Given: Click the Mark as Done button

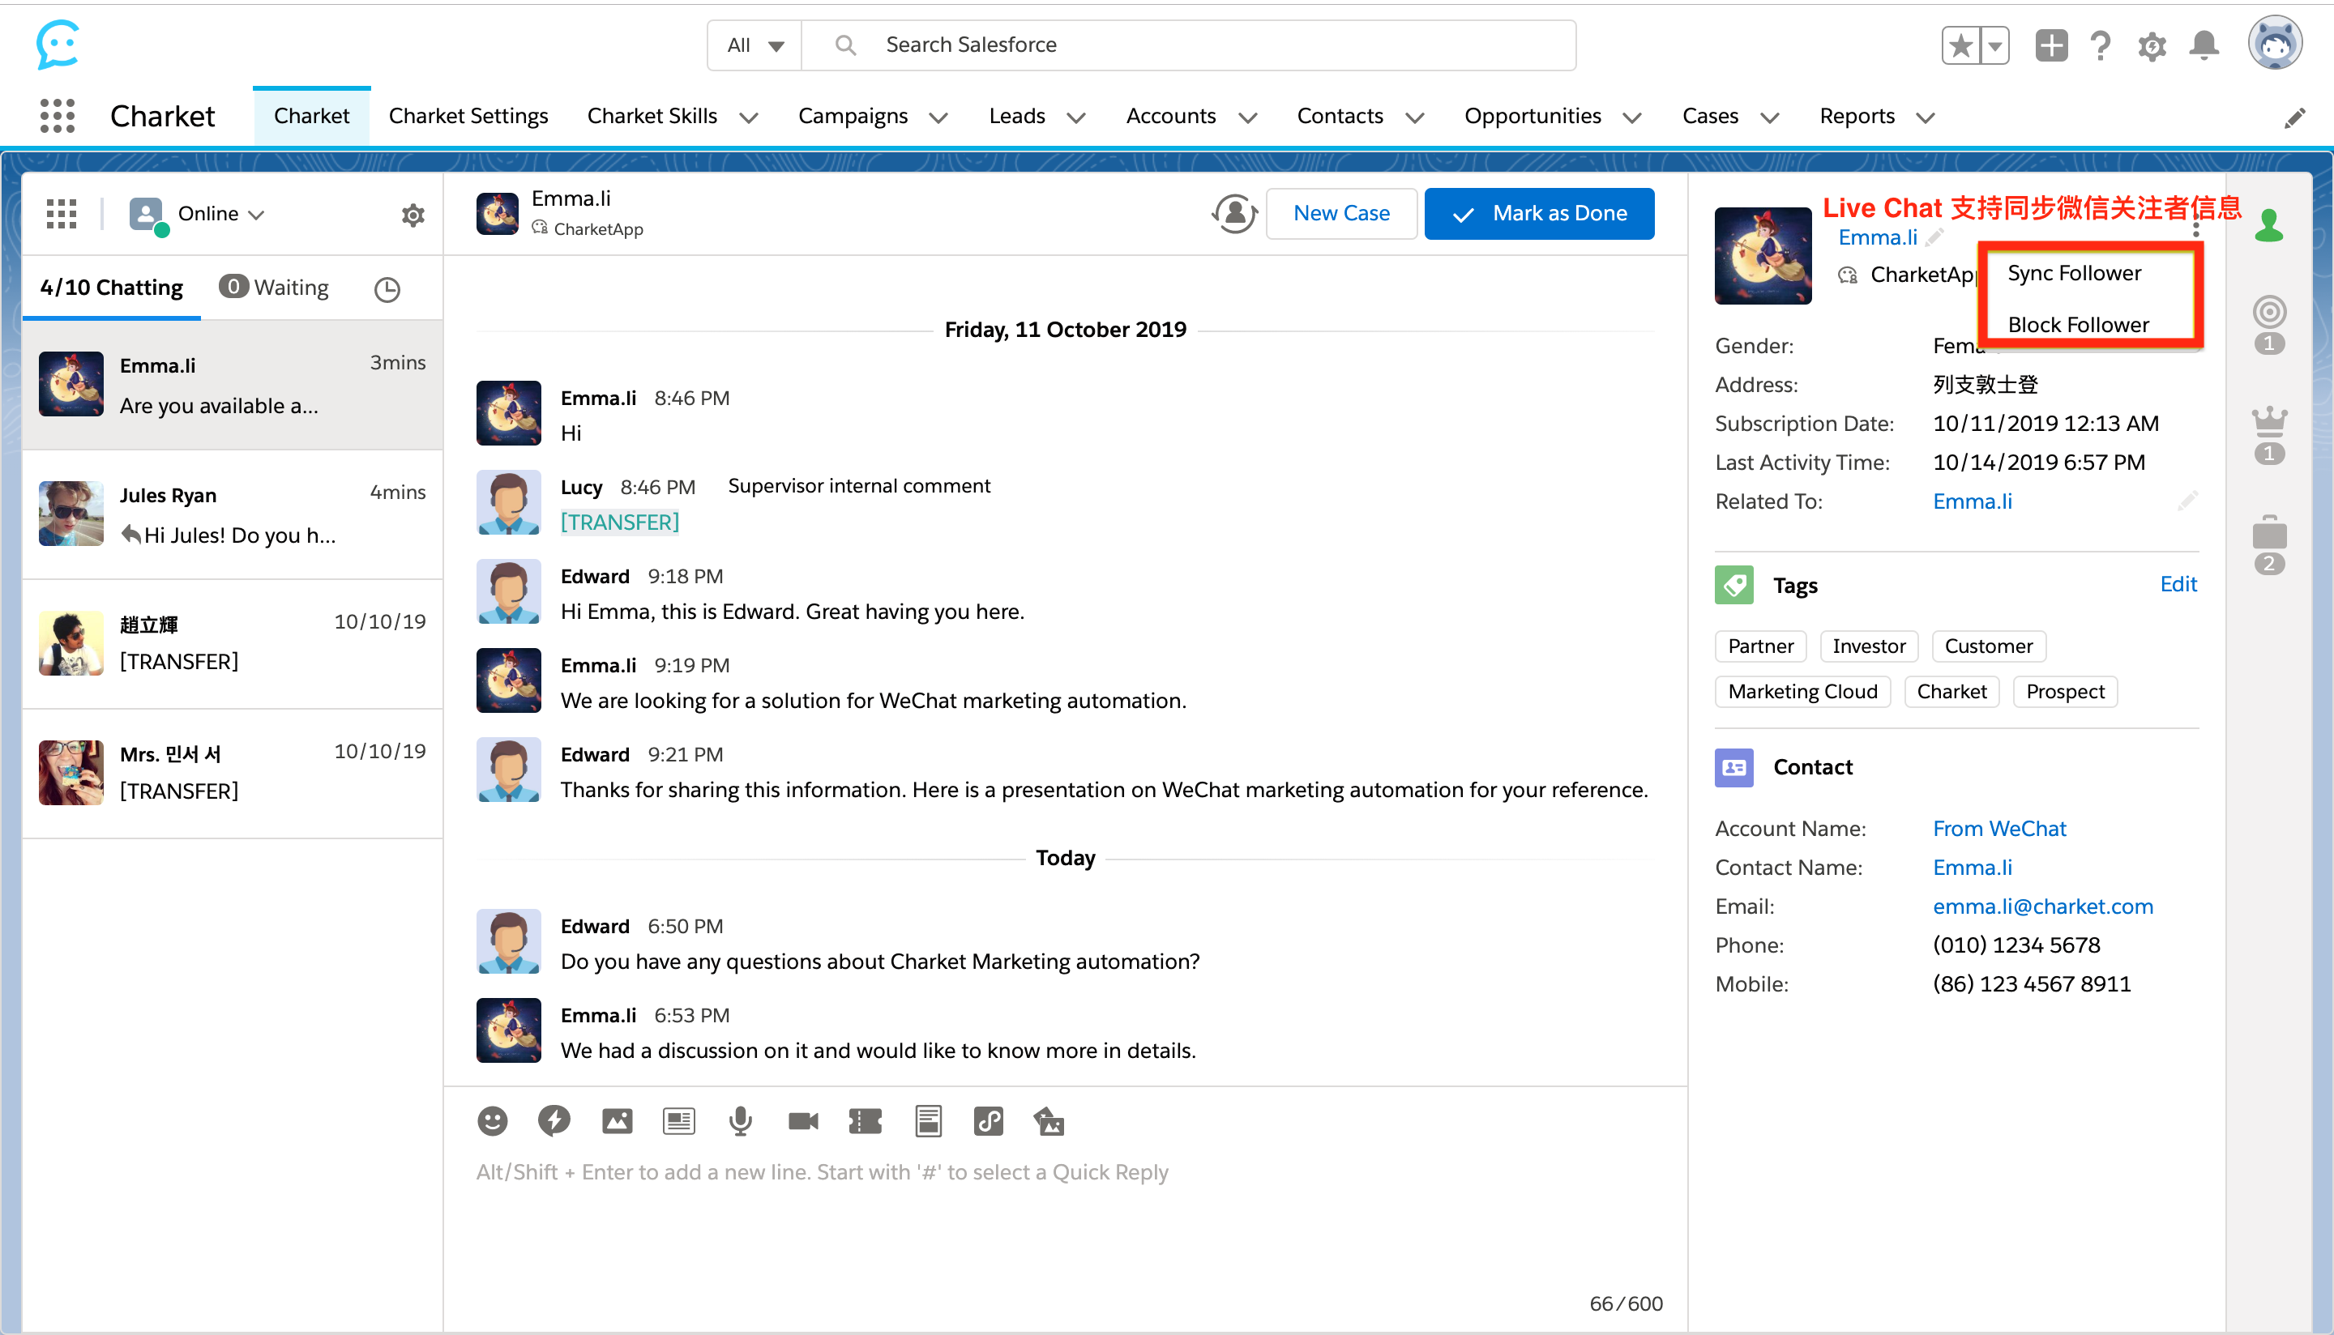Looking at the screenshot, I should [1539, 214].
